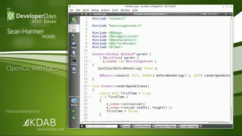The height and width of the screenshot is (136, 242).
Task: Click "resize" on line 26
Action: [x=128, y=107]
